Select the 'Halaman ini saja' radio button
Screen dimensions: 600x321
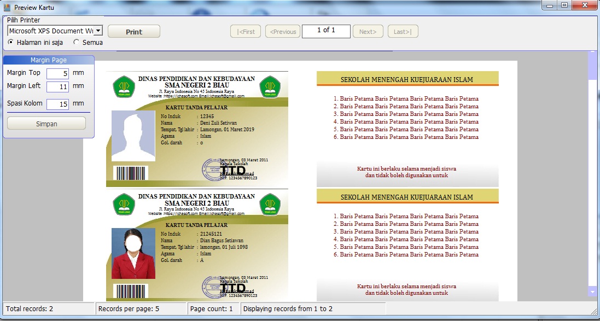click(11, 42)
